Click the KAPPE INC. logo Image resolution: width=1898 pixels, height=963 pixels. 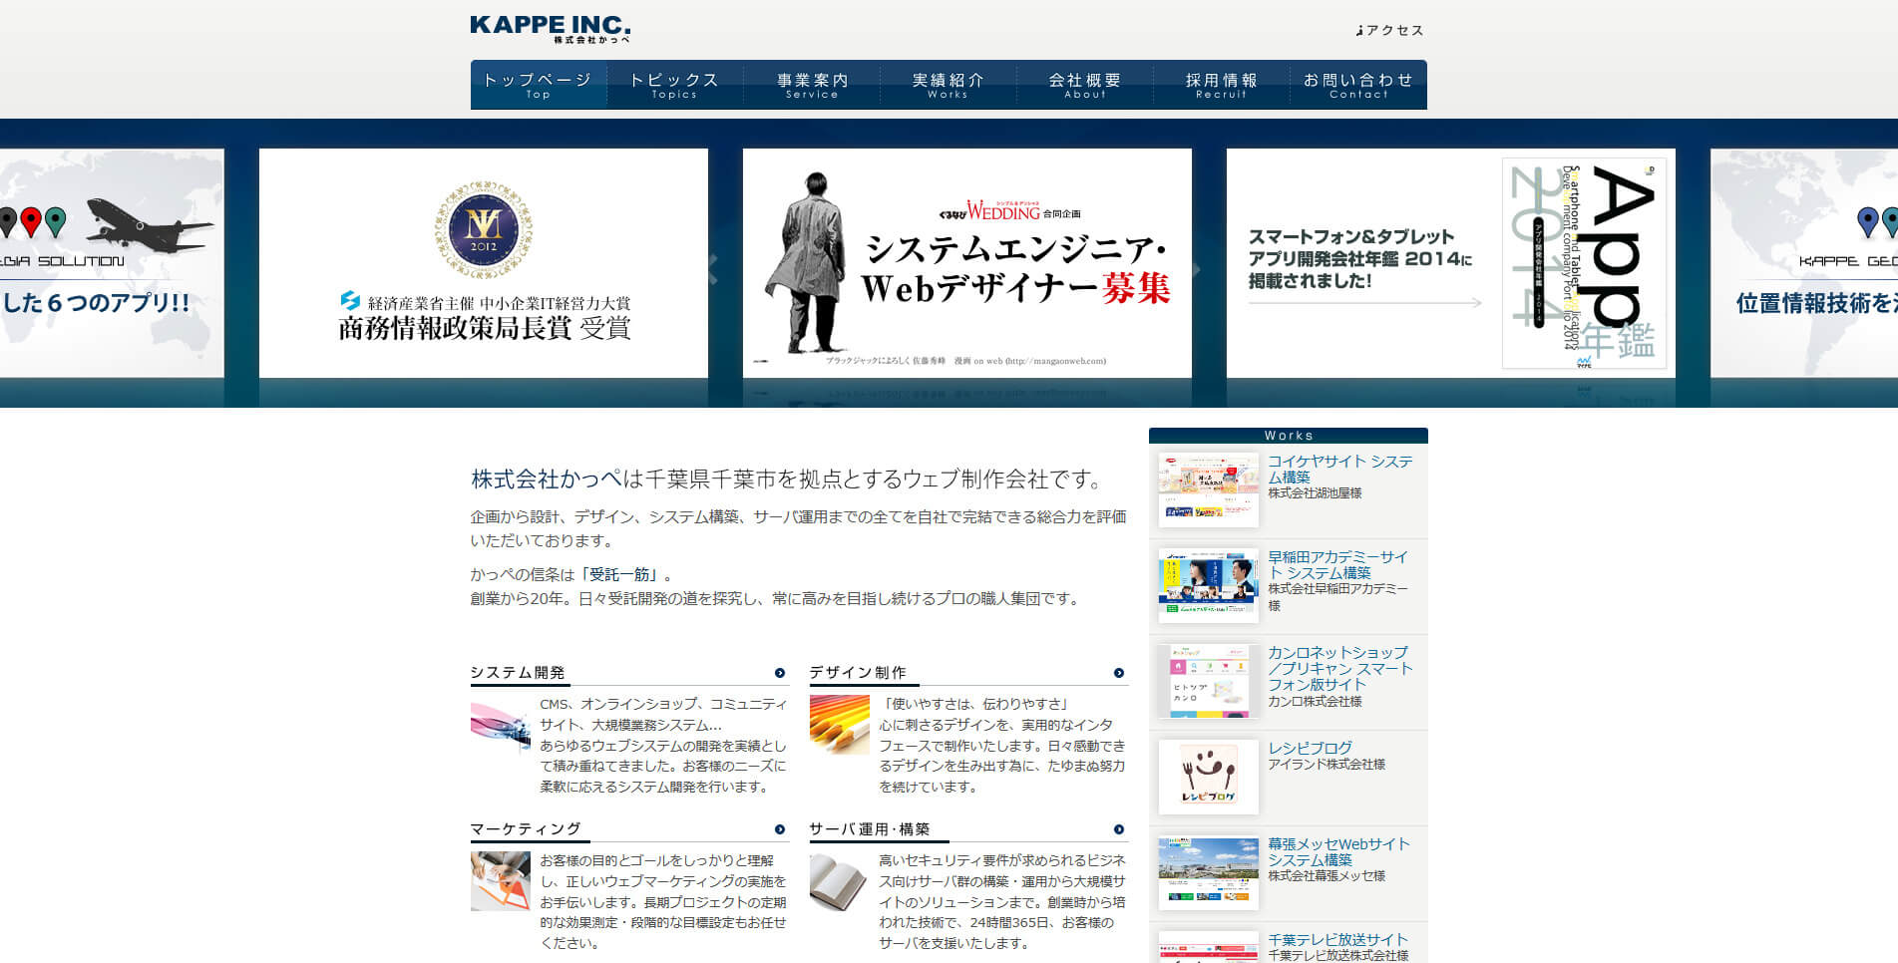(550, 29)
